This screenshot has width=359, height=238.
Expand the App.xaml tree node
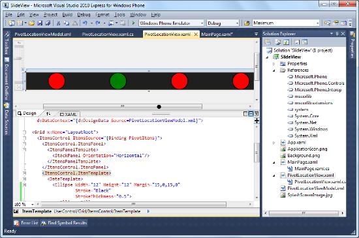[274, 143]
